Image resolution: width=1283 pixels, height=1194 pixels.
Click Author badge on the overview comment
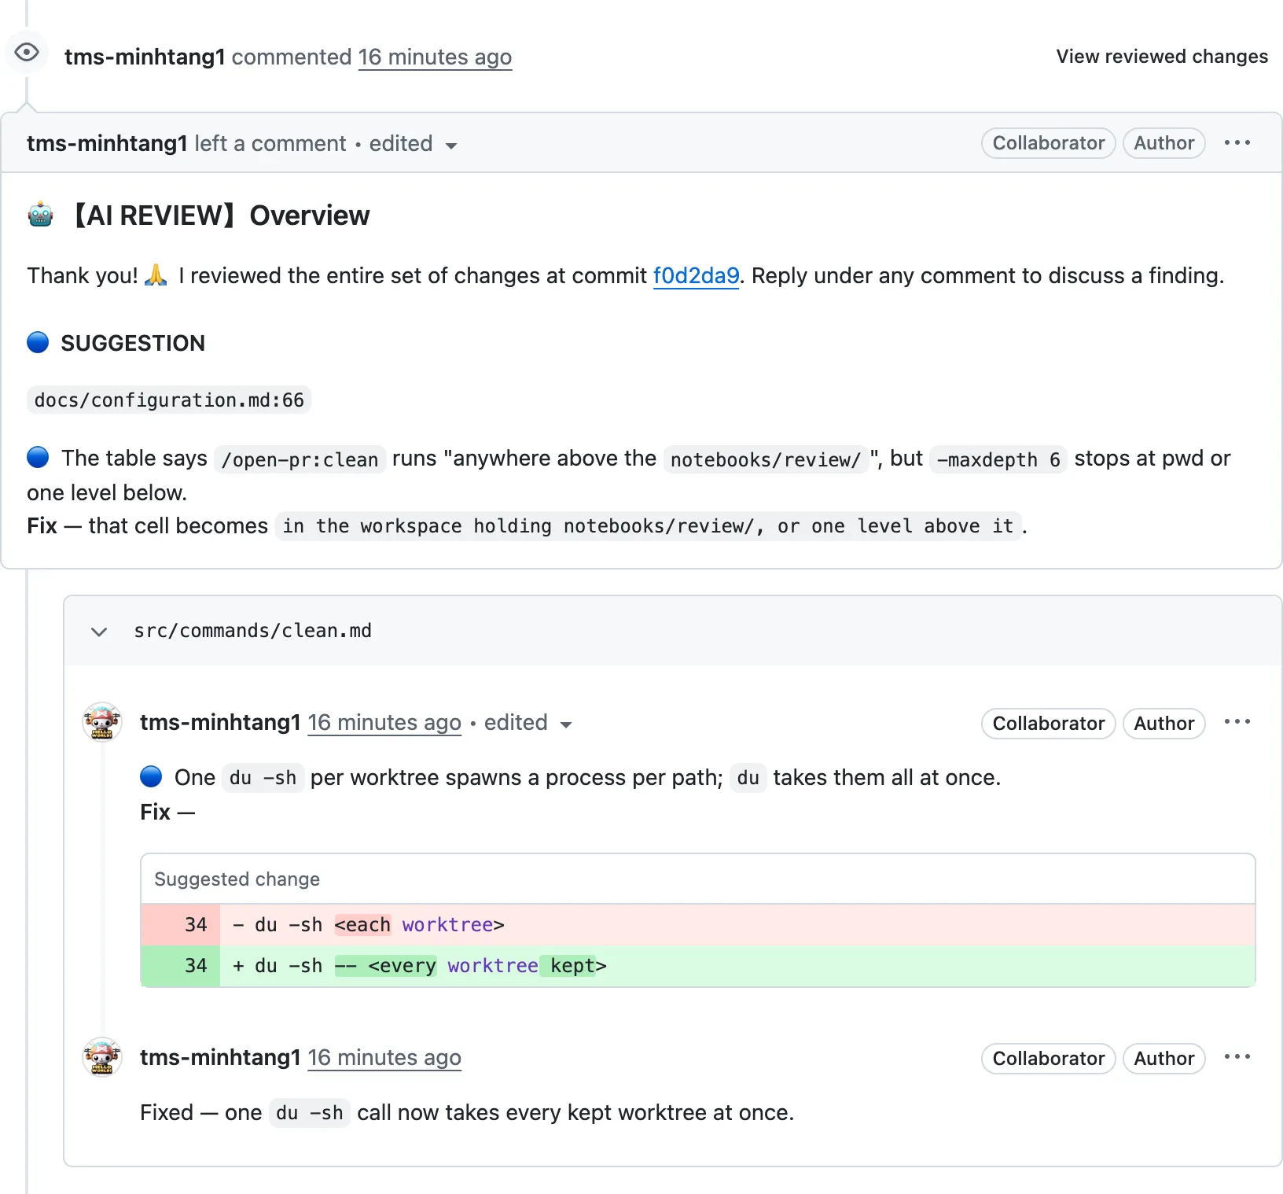[1164, 143]
